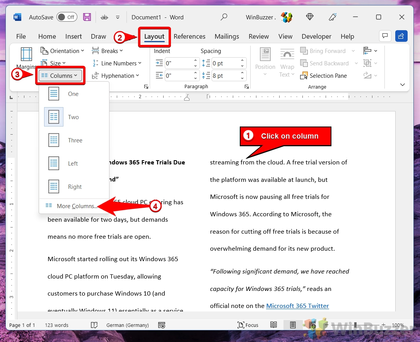Increase left indent with up arrow
The width and height of the screenshot is (420, 342).
pos(196,61)
